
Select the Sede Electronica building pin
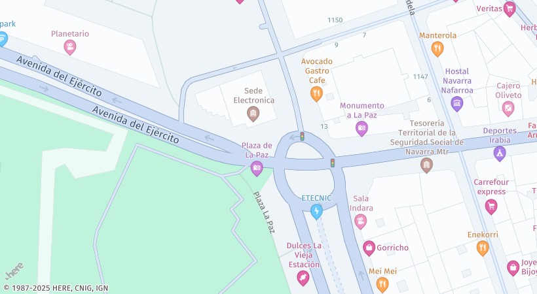pos(253,114)
